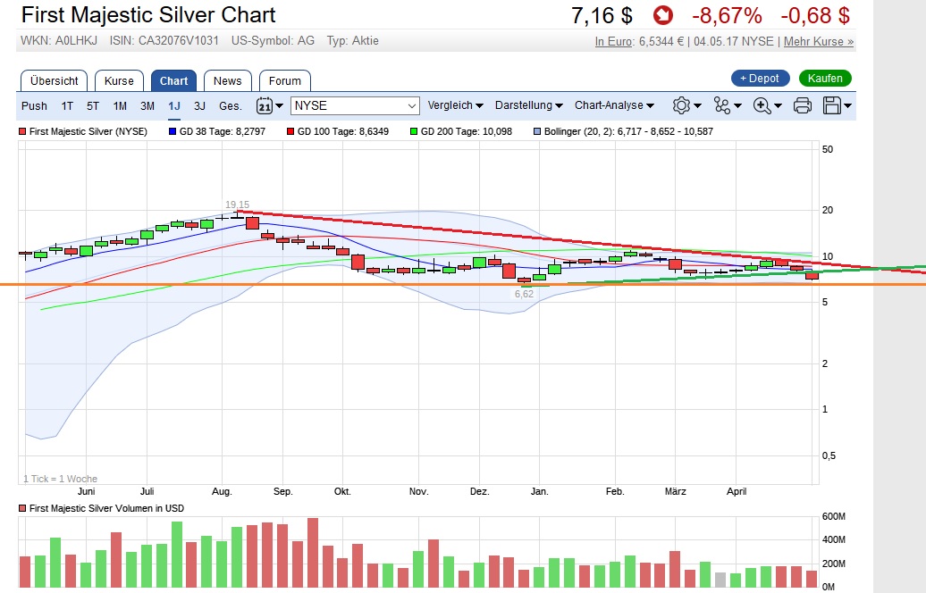The height and width of the screenshot is (593, 926).
Task: Click the green Kaufen button
Action: coord(826,79)
